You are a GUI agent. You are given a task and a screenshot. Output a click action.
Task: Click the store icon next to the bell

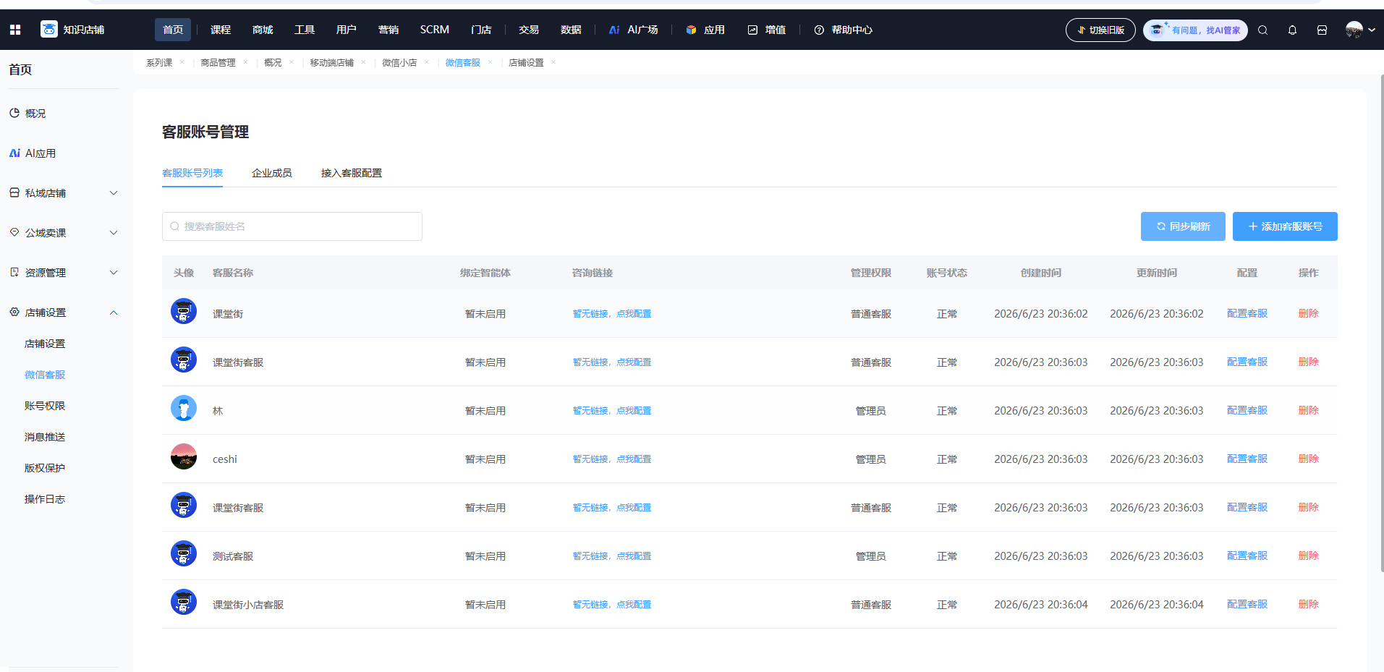[x=1322, y=30]
